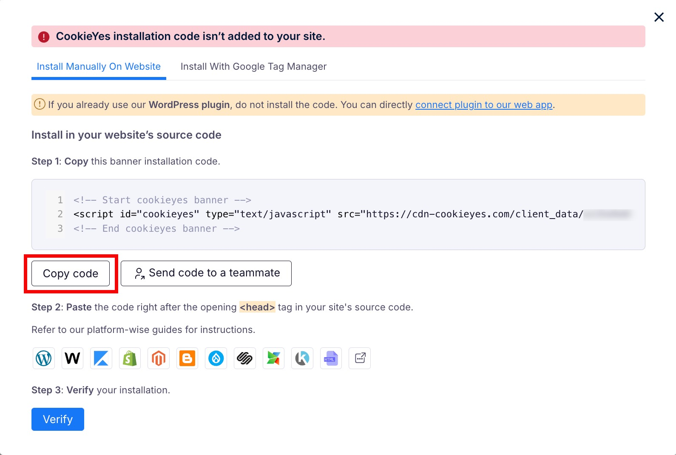
Task: Open the multicolored X-shaped platform guide icon
Action: (x=273, y=358)
